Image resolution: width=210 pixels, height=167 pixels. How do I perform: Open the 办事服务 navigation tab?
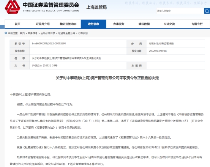click(x=118, y=24)
